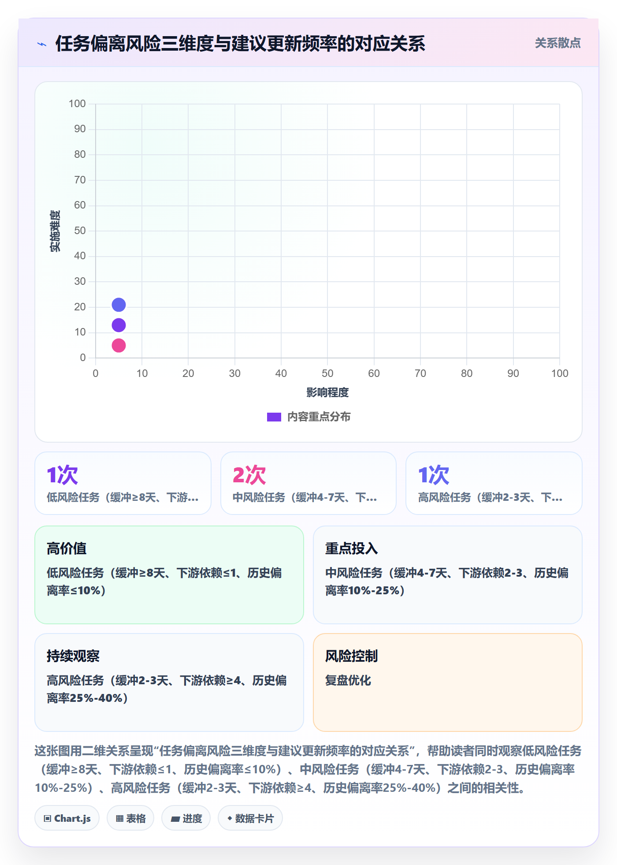The width and height of the screenshot is (617, 865).
Task: Click the 复盘优化 text in 风险控制 card
Action: (x=348, y=680)
